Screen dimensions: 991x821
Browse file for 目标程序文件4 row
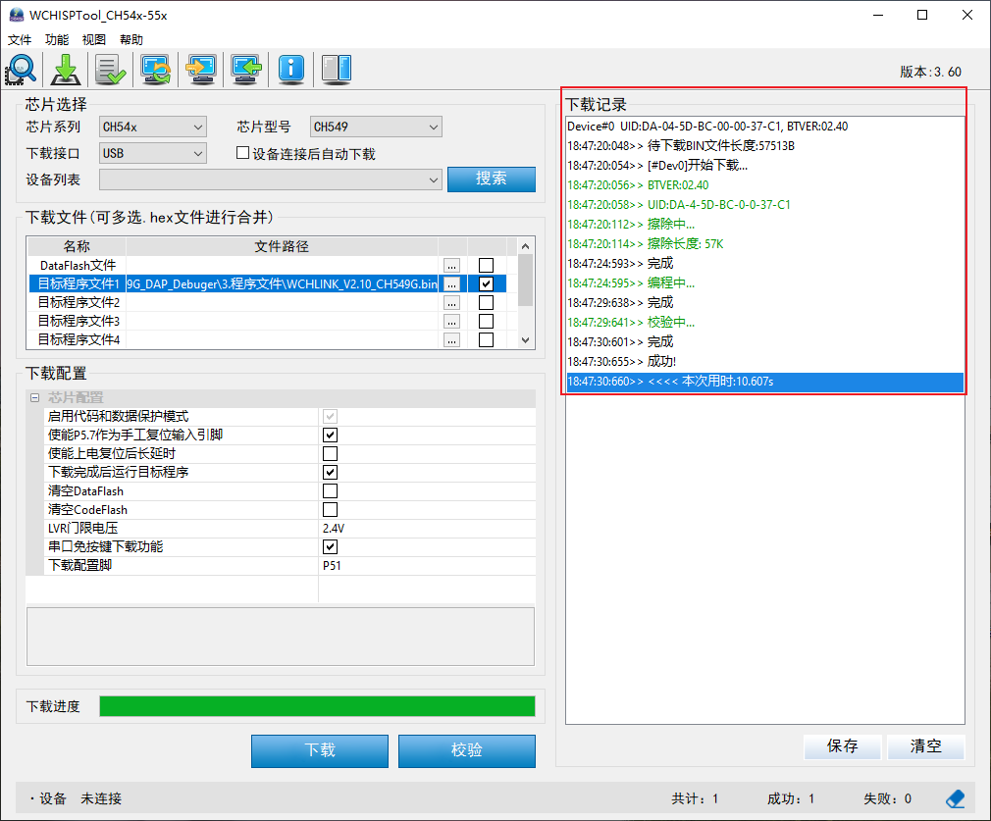pyautogui.click(x=451, y=340)
